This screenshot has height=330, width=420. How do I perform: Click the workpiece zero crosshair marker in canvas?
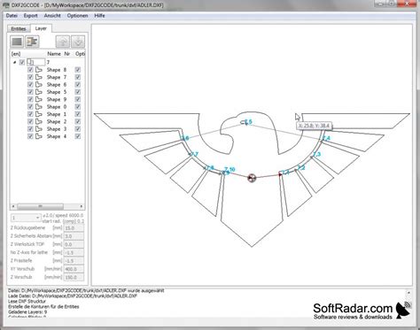[x=252, y=178]
